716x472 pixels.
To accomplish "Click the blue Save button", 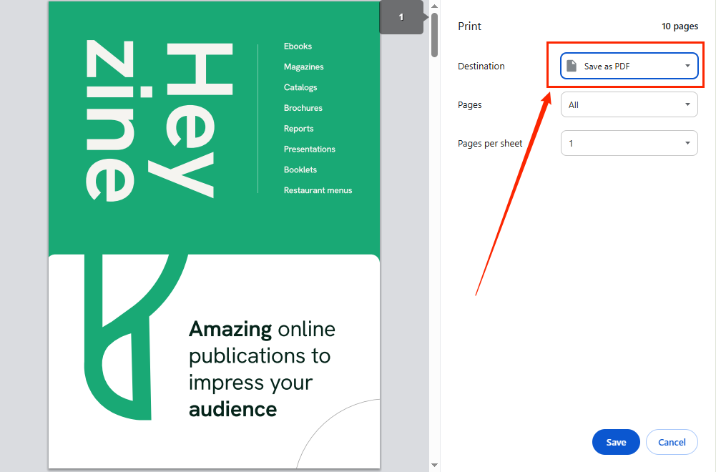I will coord(616,442).
